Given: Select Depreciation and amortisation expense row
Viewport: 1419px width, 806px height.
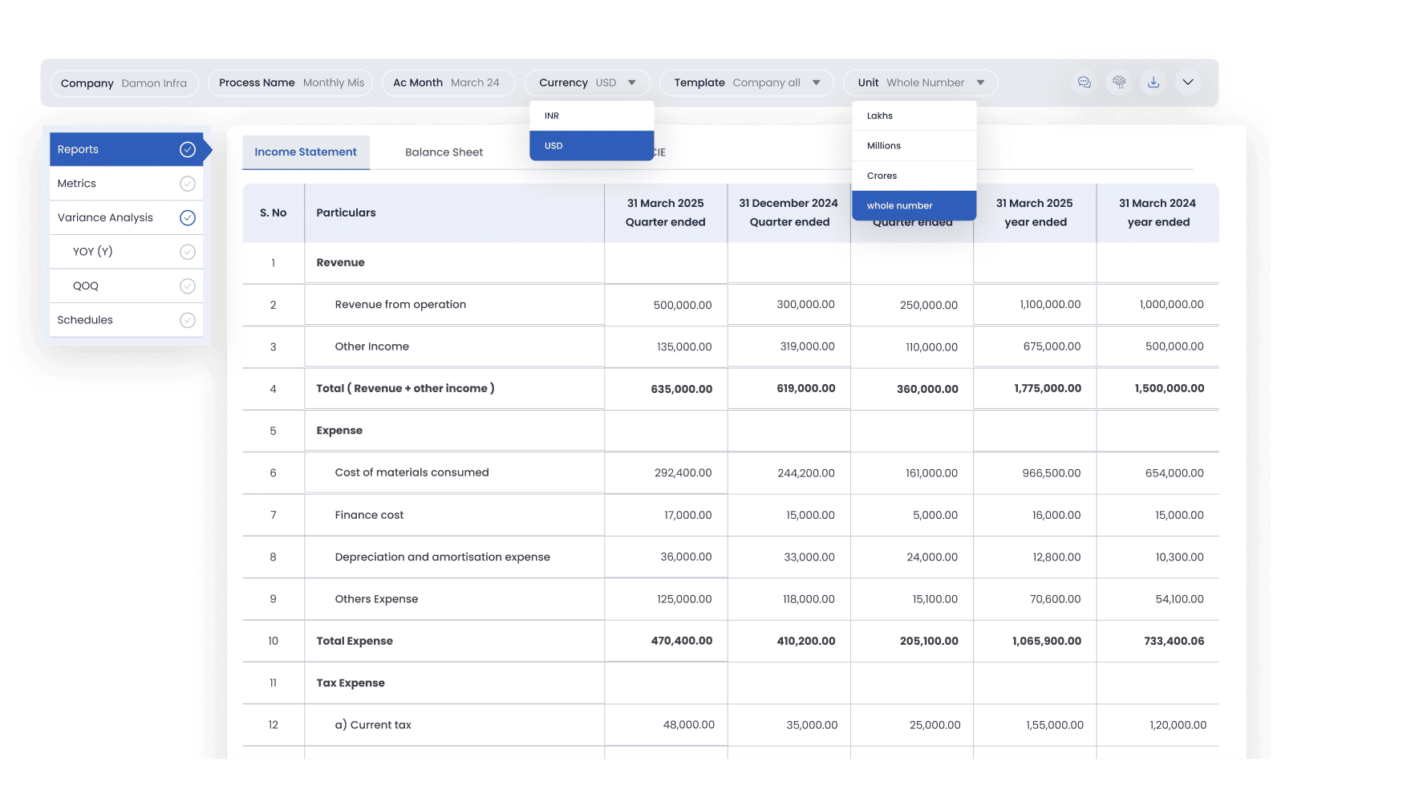Looking at the screenshot, I should 443,557.
